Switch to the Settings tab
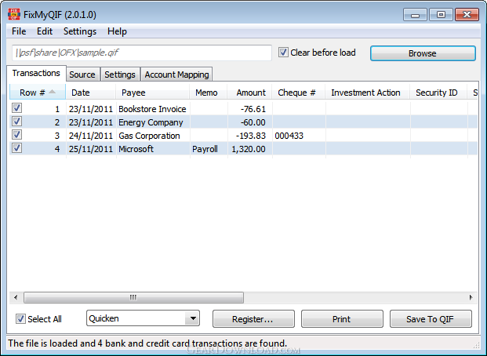This screenshot has height=356, width=487. tap(120, 74)
